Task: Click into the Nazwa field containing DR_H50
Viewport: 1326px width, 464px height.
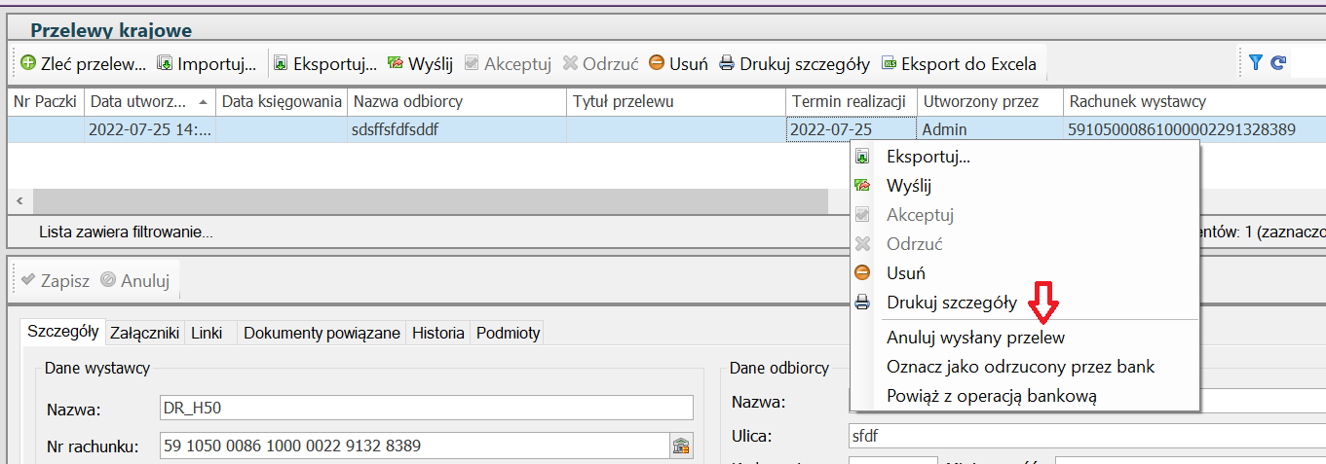Action: pyautogui.click(x=426, y=407)
